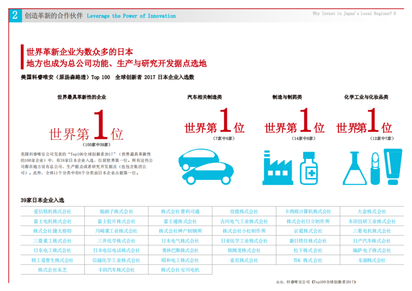Click the table cell "古河电气工业株式会社"
This screenshot has width=412, height=291.
tap(244, 221)
